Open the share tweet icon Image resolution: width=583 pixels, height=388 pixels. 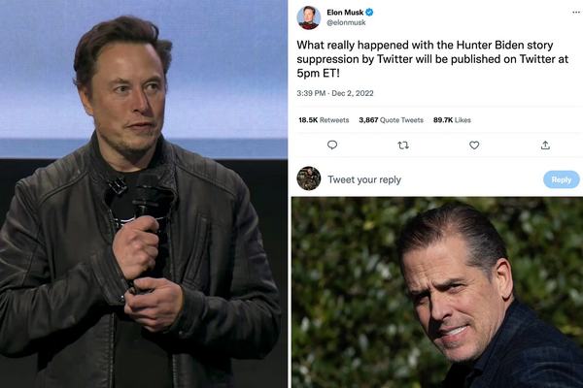click(545, 145)
